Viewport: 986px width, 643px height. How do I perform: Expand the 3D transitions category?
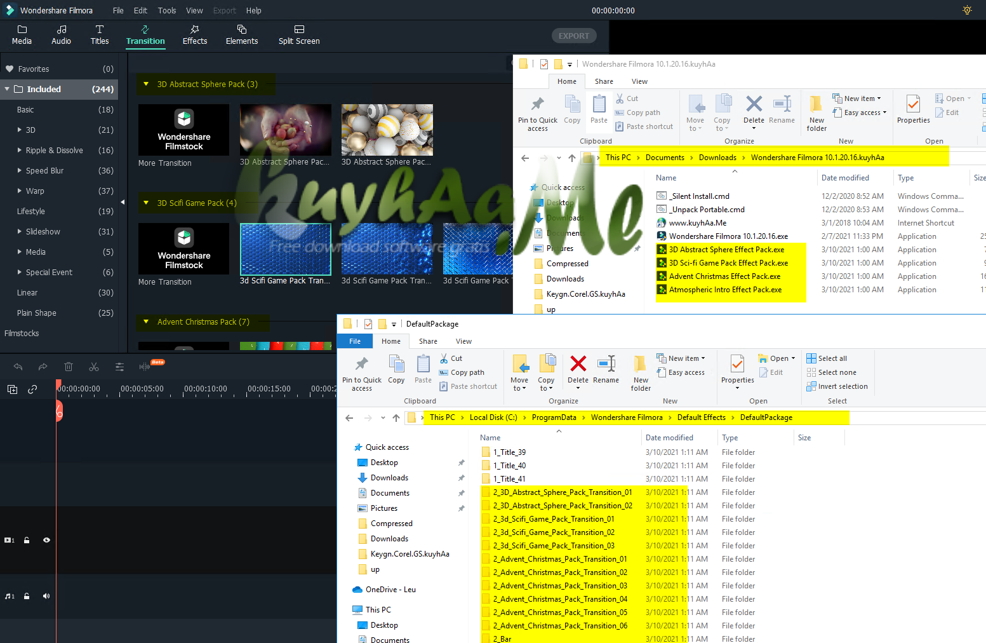click(x=20, y=130)
